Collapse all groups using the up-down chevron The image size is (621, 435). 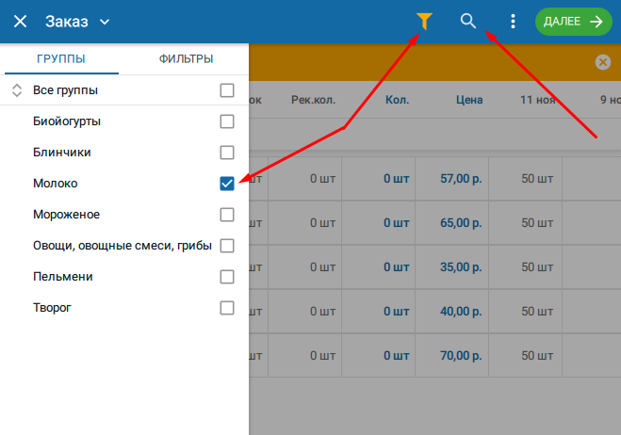click(x=16, y=90)
